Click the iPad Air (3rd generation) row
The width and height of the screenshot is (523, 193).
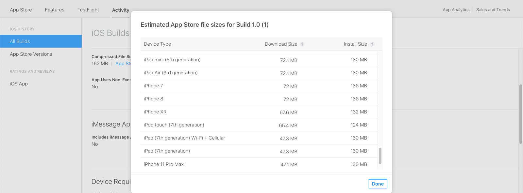259,73
